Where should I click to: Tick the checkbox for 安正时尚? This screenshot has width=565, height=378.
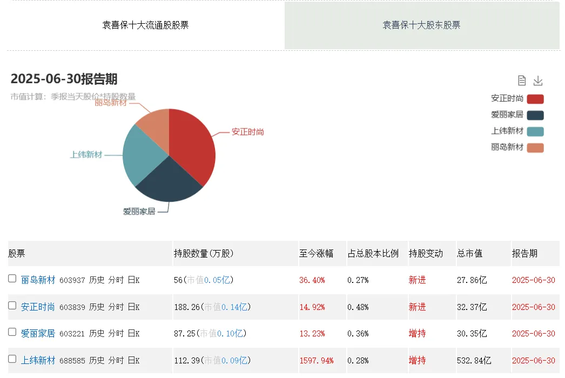click(12, 306)
